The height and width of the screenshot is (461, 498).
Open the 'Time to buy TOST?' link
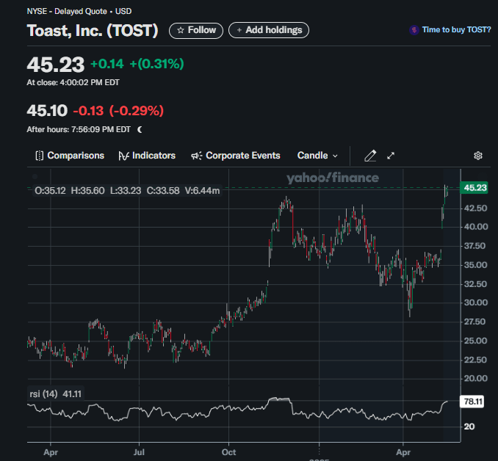pos(456,30)
